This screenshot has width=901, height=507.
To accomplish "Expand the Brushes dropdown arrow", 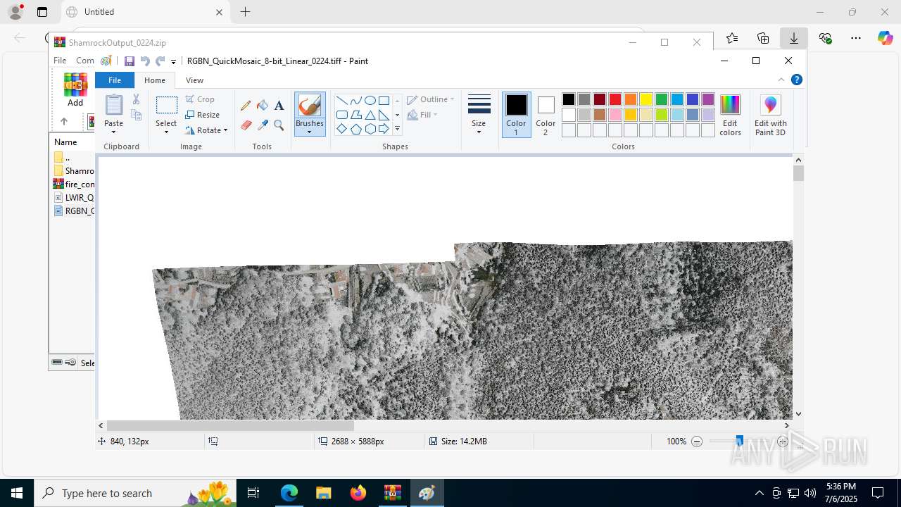I will [x=310, y=132].
